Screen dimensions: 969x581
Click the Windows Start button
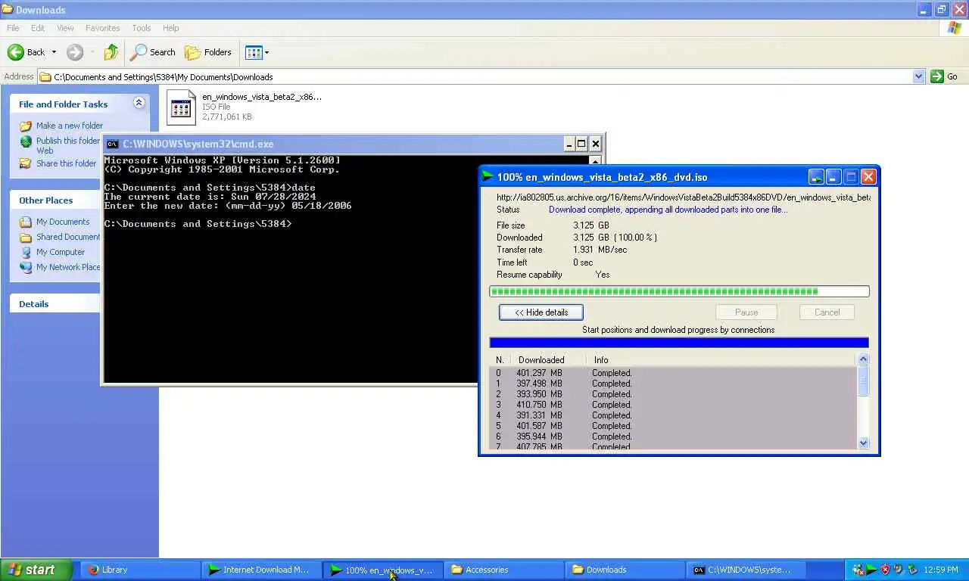[x=36, y=570]
